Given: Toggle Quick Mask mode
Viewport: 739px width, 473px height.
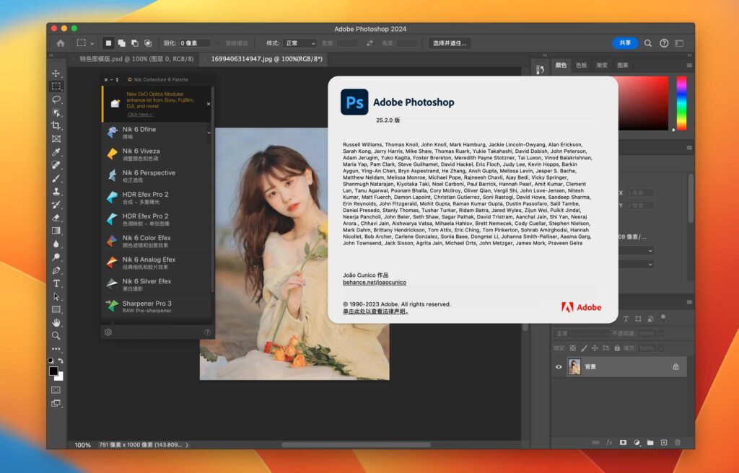Looking at the screenshot, I should tap(56, 390).
